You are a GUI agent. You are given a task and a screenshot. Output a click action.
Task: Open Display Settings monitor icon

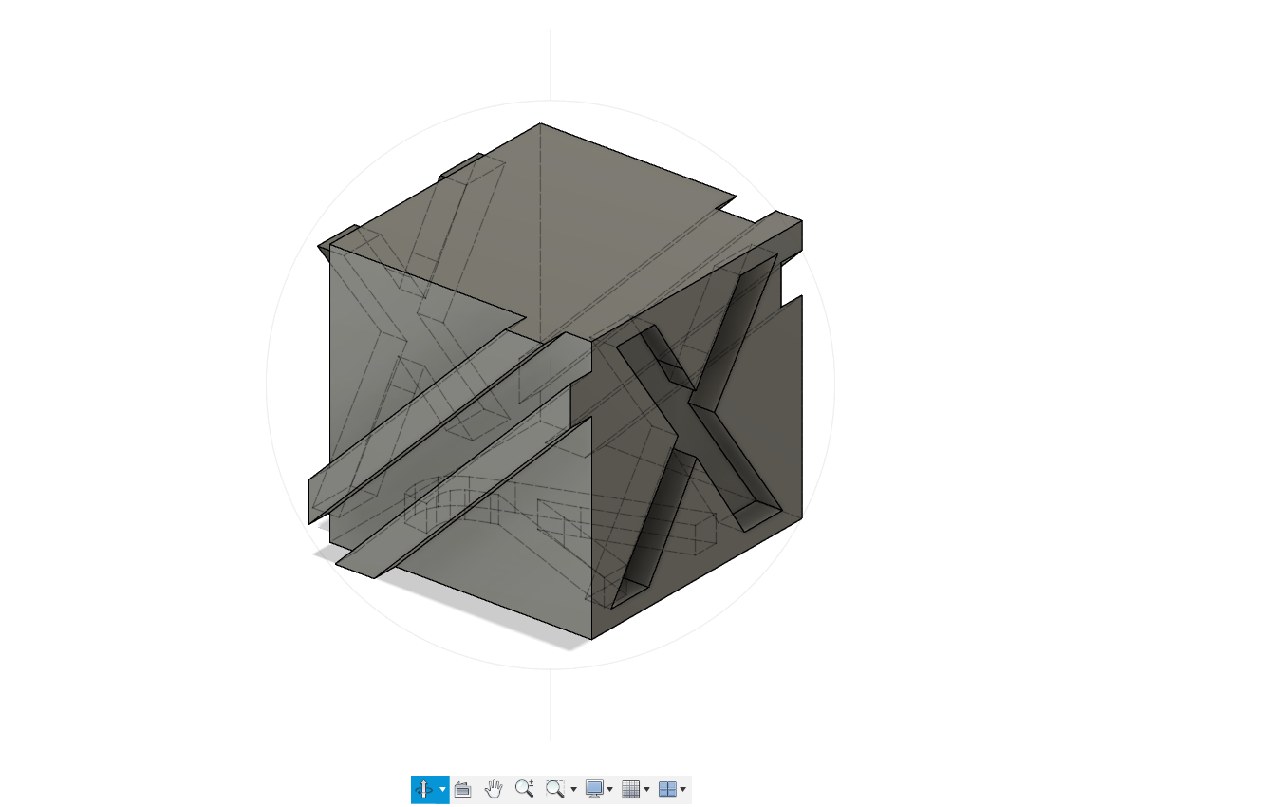coord(594,789)
